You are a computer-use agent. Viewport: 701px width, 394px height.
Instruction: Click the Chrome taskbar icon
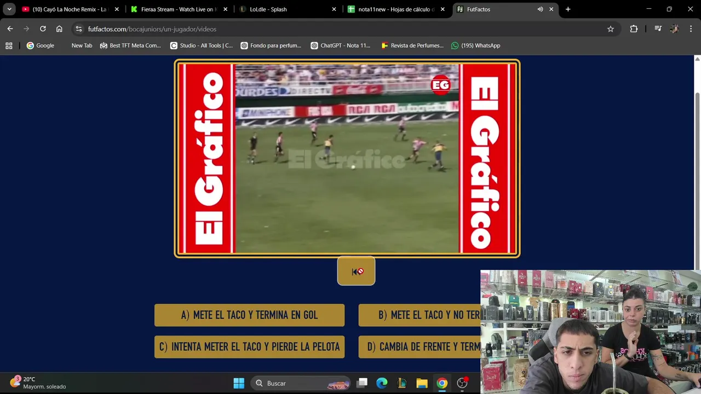(442, 383)
